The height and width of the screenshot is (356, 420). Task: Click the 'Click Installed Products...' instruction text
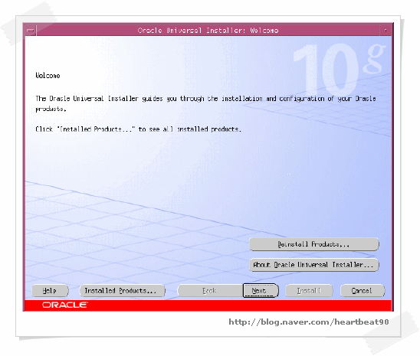pos(138,129)
